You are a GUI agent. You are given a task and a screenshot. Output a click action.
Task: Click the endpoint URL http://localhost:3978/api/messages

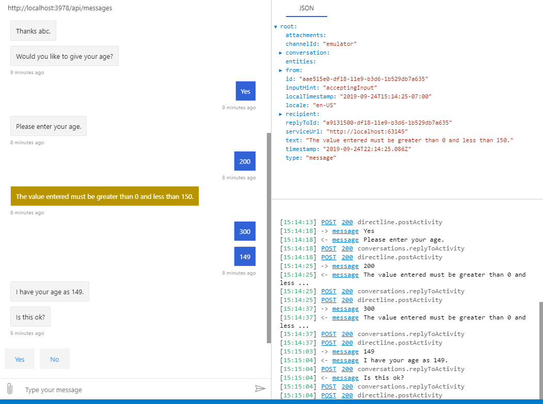point(60,8)
